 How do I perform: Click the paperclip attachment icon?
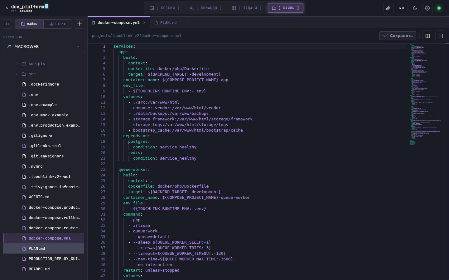pos(388,8)
